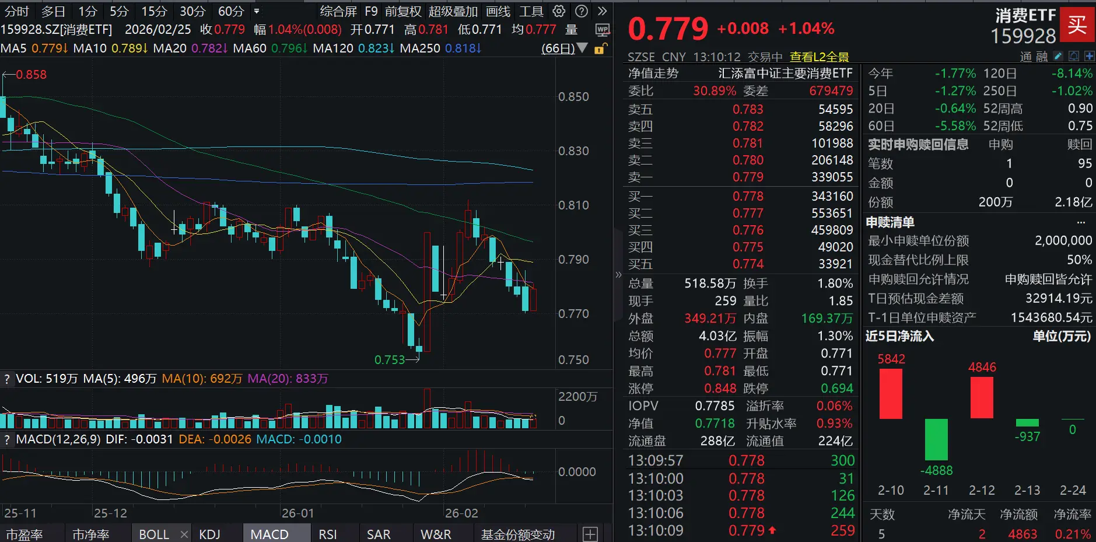Click the blue plus icon at top right

click(1090, 57)
